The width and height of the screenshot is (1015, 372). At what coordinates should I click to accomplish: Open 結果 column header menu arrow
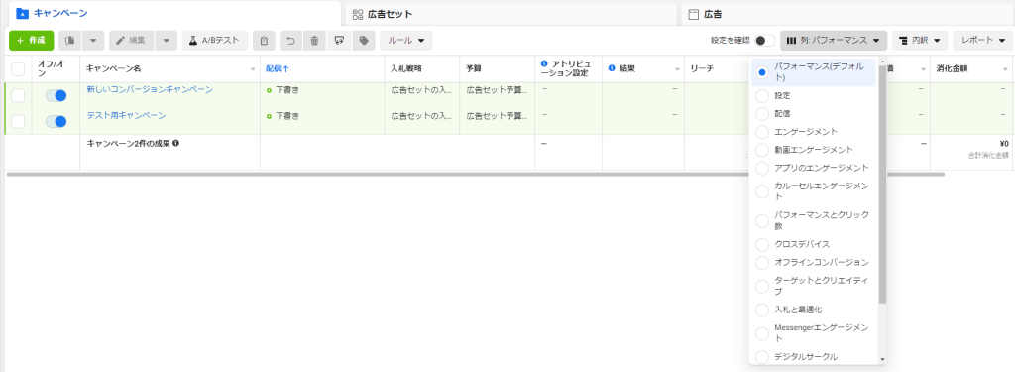click(x=676, y=68)
